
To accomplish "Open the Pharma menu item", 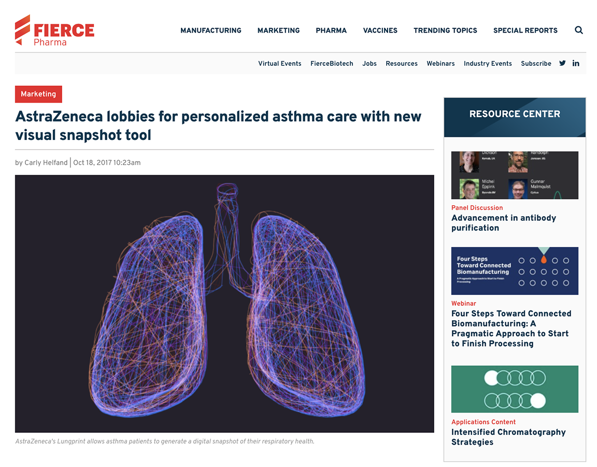I will [331, 31].
